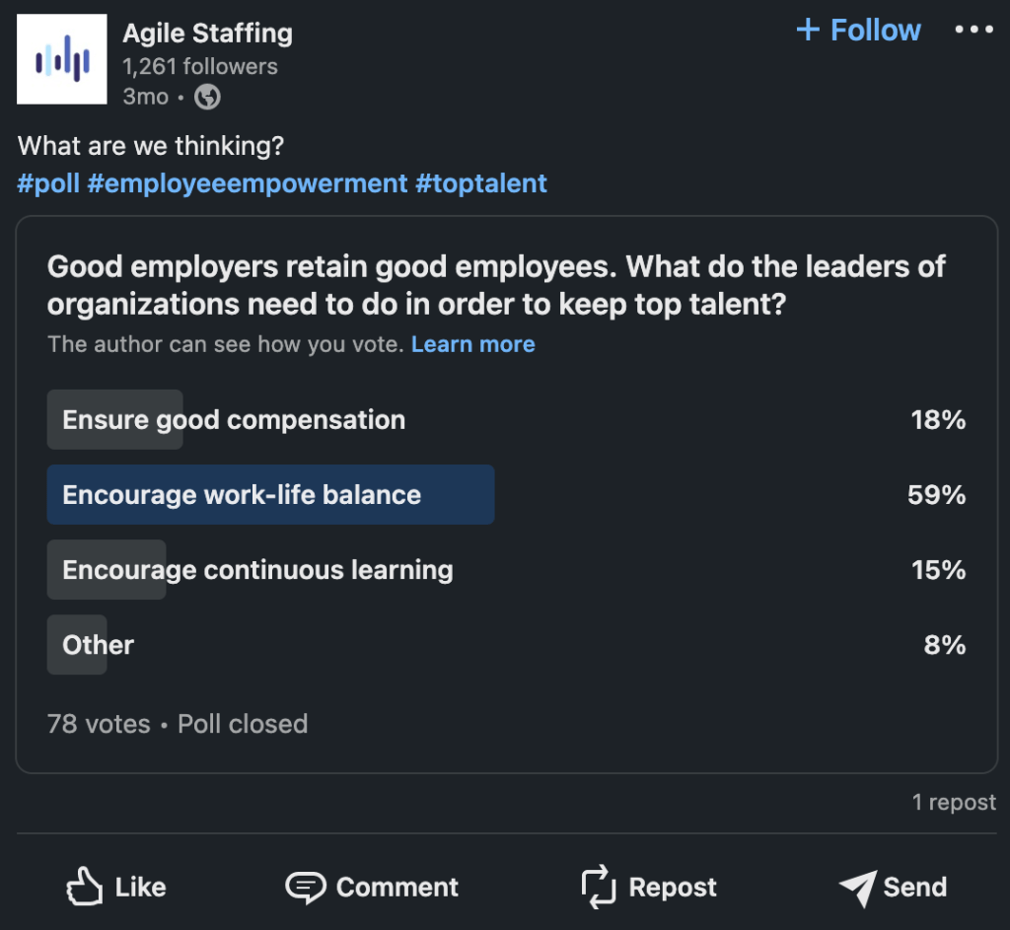Click the 1,261 followers text

(x=199, y=66)
